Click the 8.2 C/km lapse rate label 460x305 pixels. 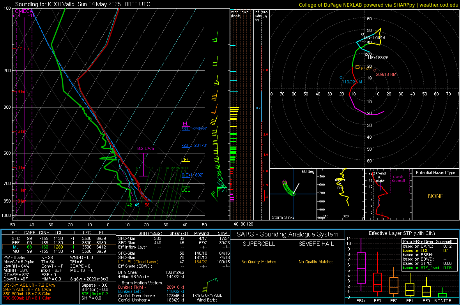(x=145, y=148)
